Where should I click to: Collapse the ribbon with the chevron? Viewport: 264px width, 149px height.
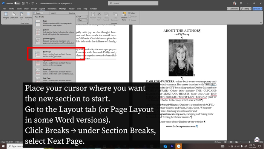click(261, 23)
